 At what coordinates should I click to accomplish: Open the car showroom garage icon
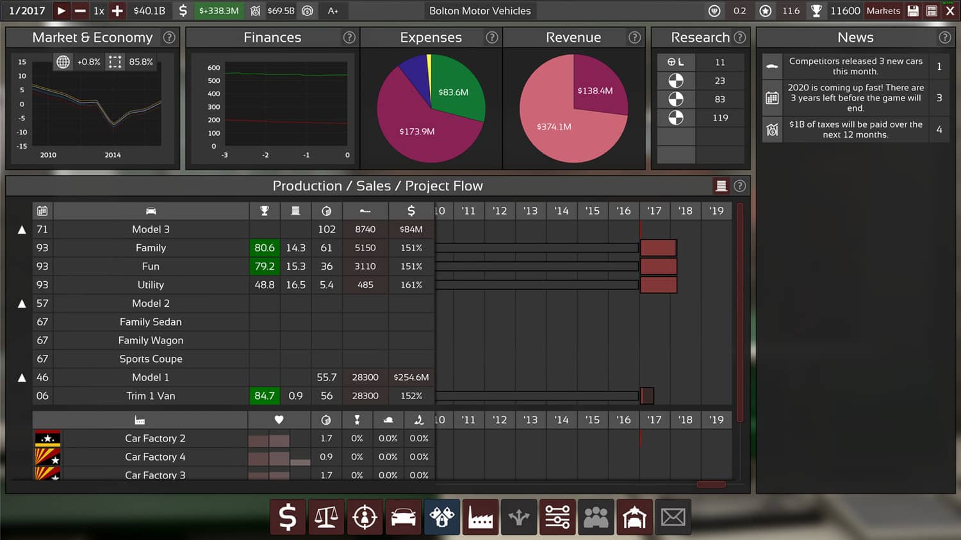click(634, 517)
